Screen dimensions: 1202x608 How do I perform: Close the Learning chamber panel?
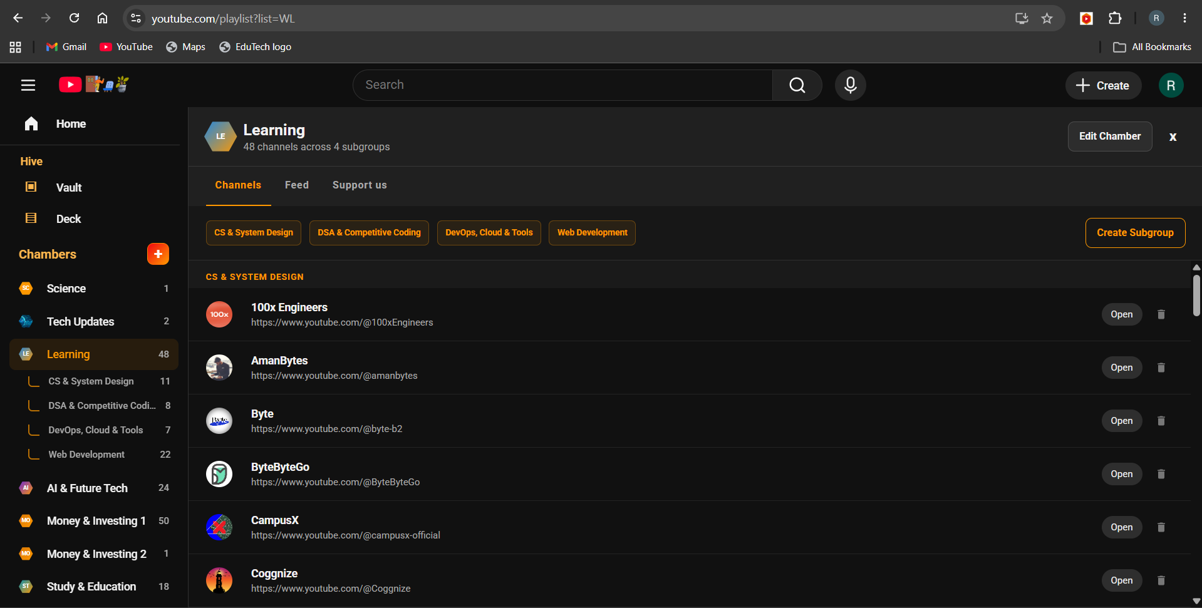pyautogui.click(x=1173, y=137)
